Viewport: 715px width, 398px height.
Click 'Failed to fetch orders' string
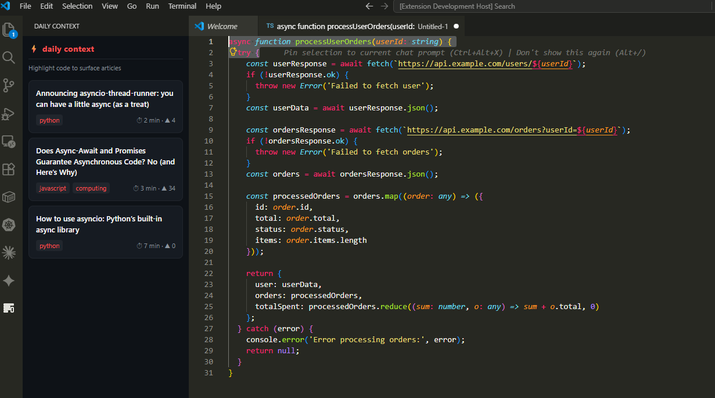pos(380,152)
